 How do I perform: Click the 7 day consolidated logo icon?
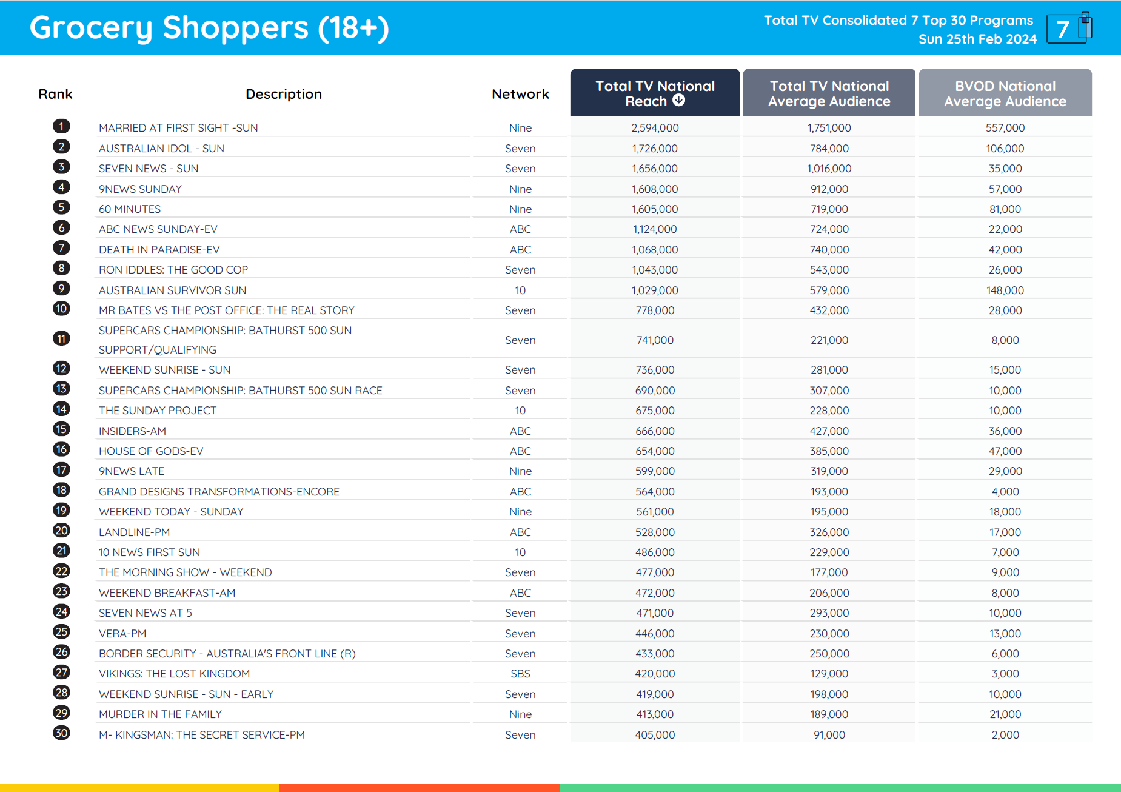[x=1069, y=29]
